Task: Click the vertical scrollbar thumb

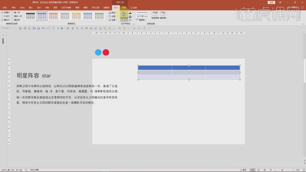Action: tap(304, 71)
